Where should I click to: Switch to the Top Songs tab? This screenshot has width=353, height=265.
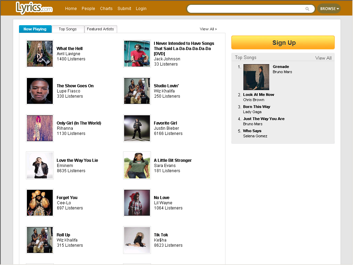point(68,29)
